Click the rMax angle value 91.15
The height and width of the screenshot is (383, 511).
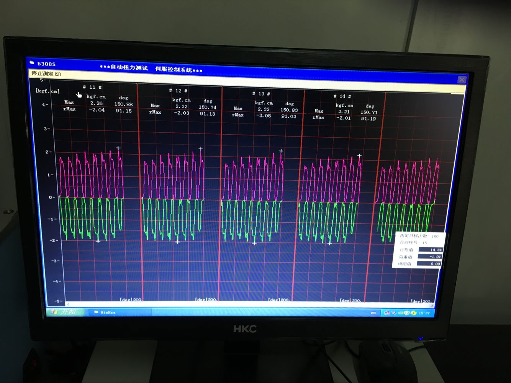pyautogui.click(x=124, y=111)
